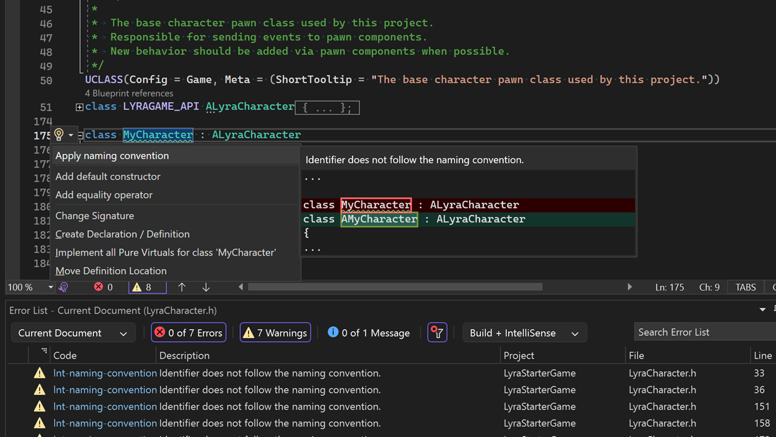Toggle the 0 of 1 Message filter

pos(369,333)
